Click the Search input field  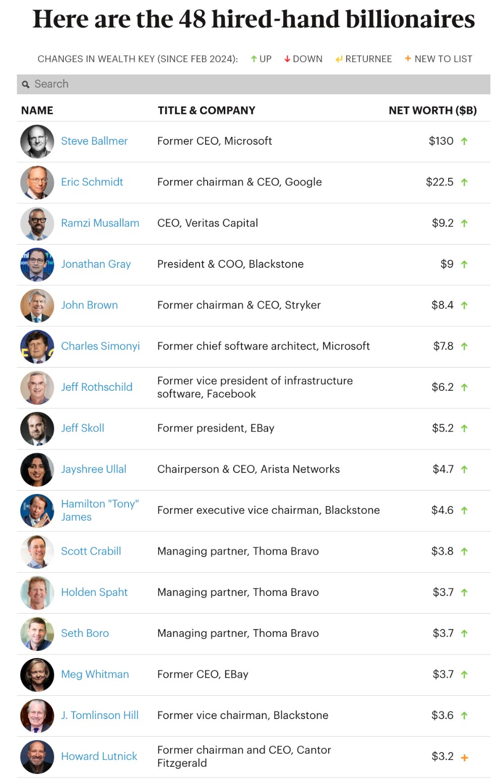pos(252,84)
